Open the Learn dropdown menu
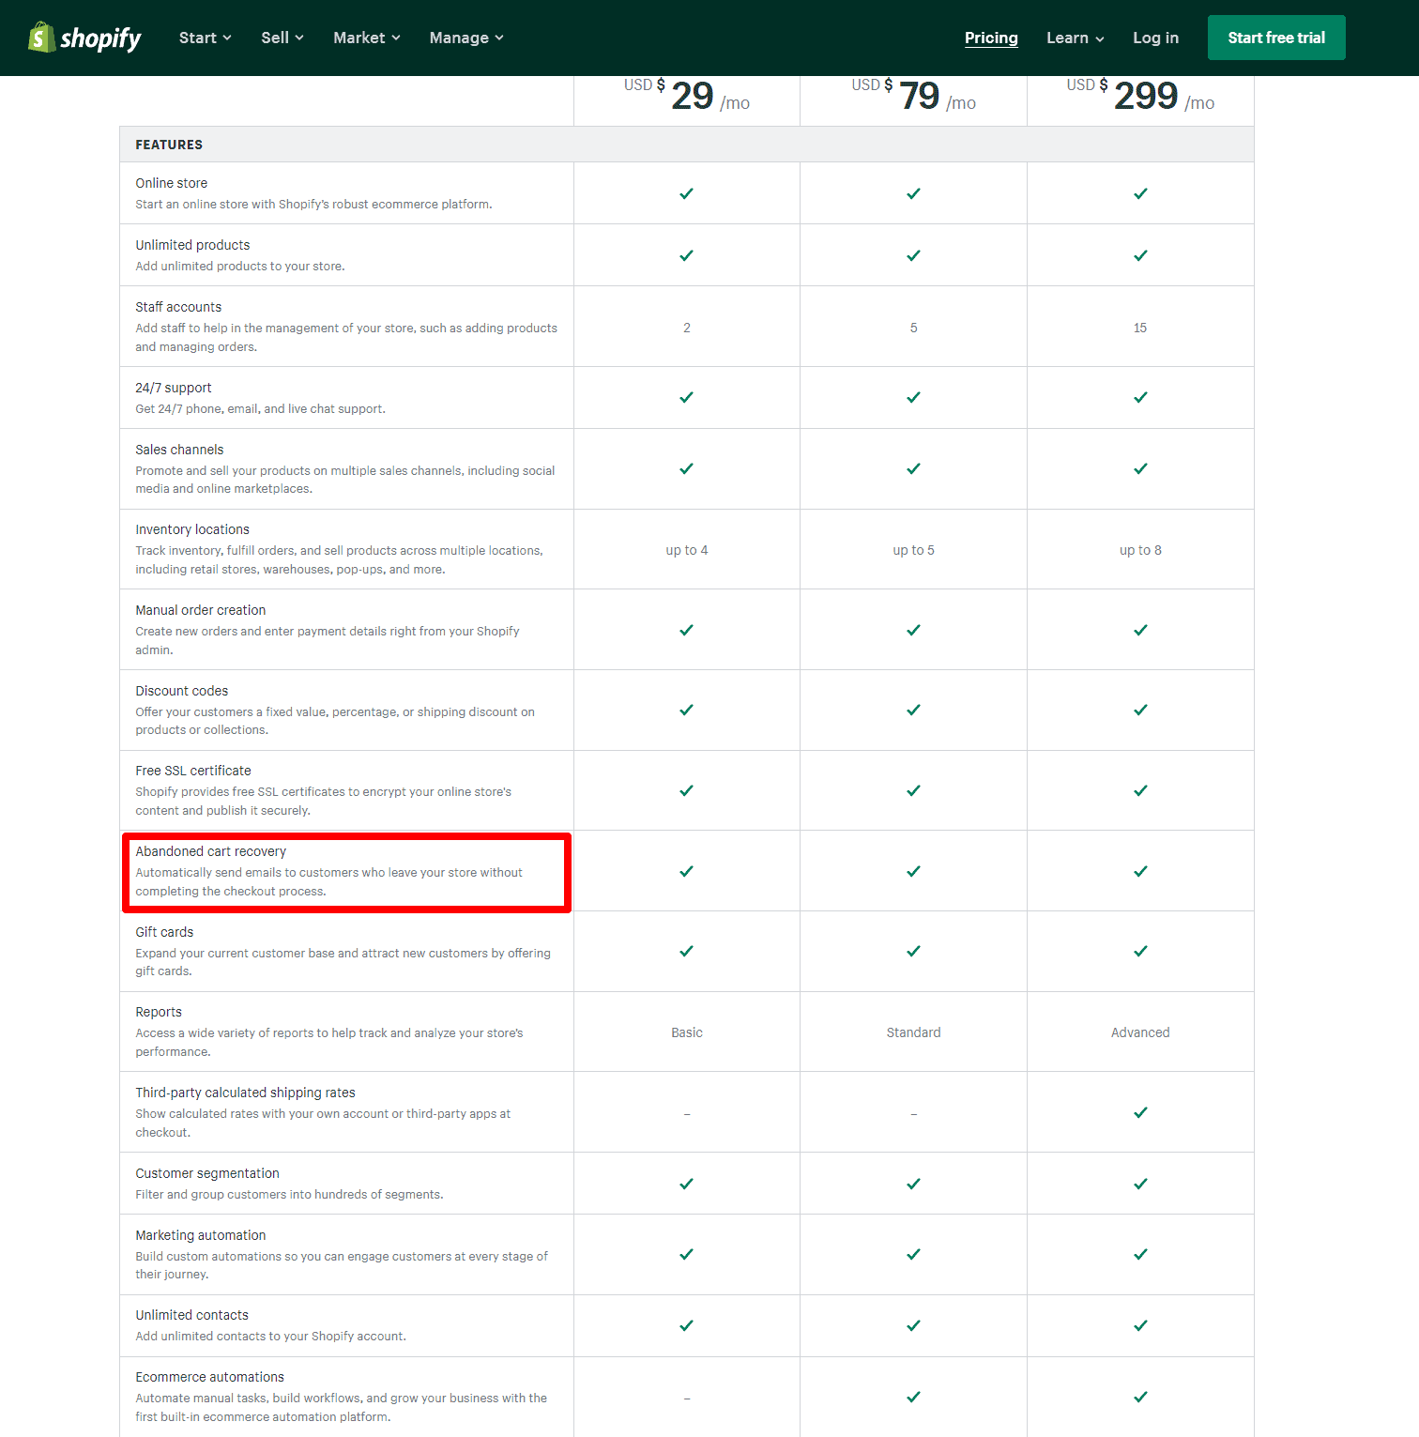Screen dimensions: 1419x1437 (1074, 38)
